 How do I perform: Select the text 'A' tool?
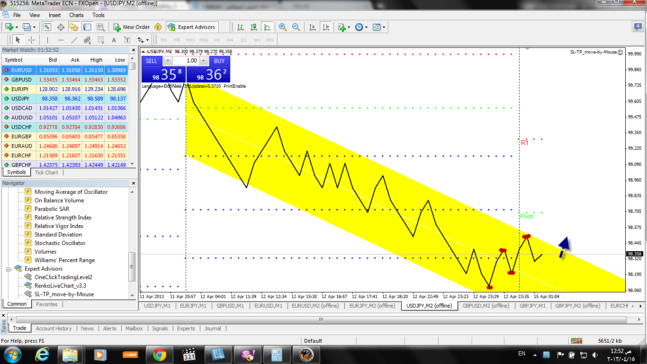pos(114,40)
